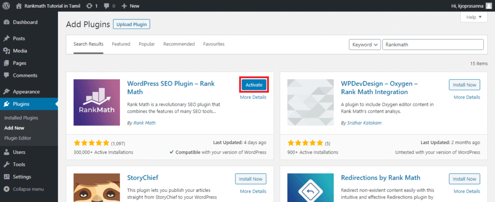Open the RankMath plugin logo thumbnail
Screen dimensions: 495x202
[x=97, y=102]
